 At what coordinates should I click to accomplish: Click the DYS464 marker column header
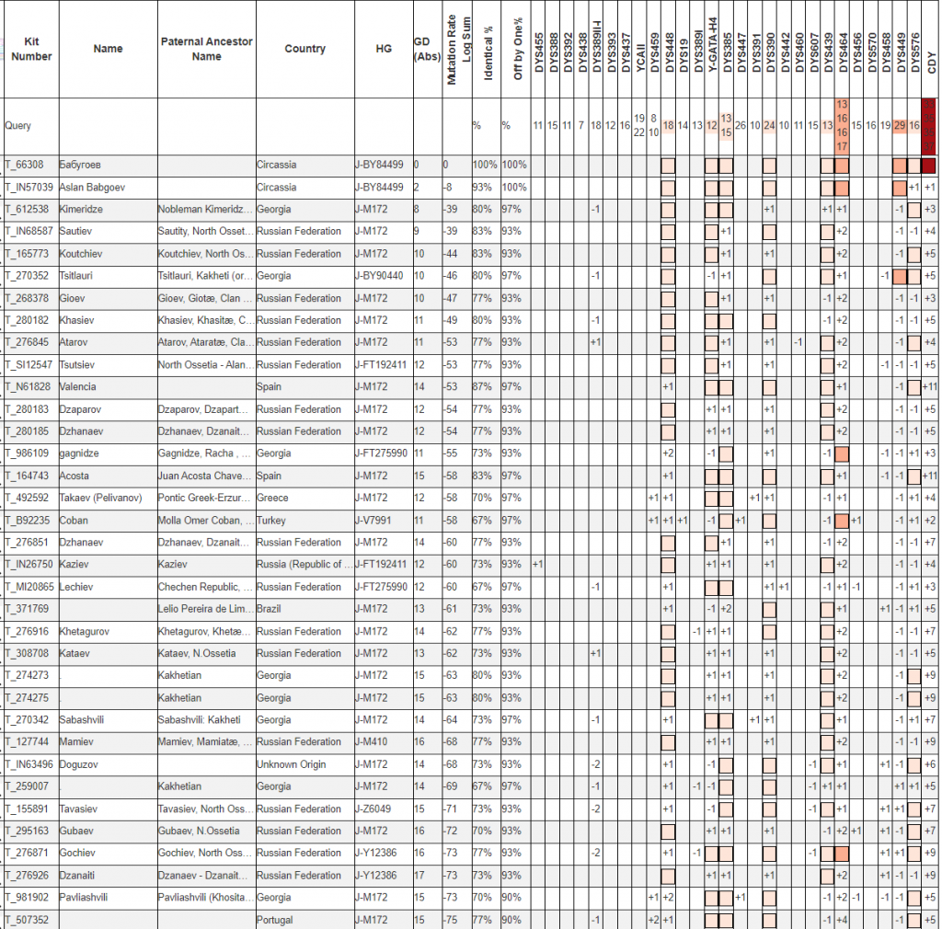(x=842, y=49)
